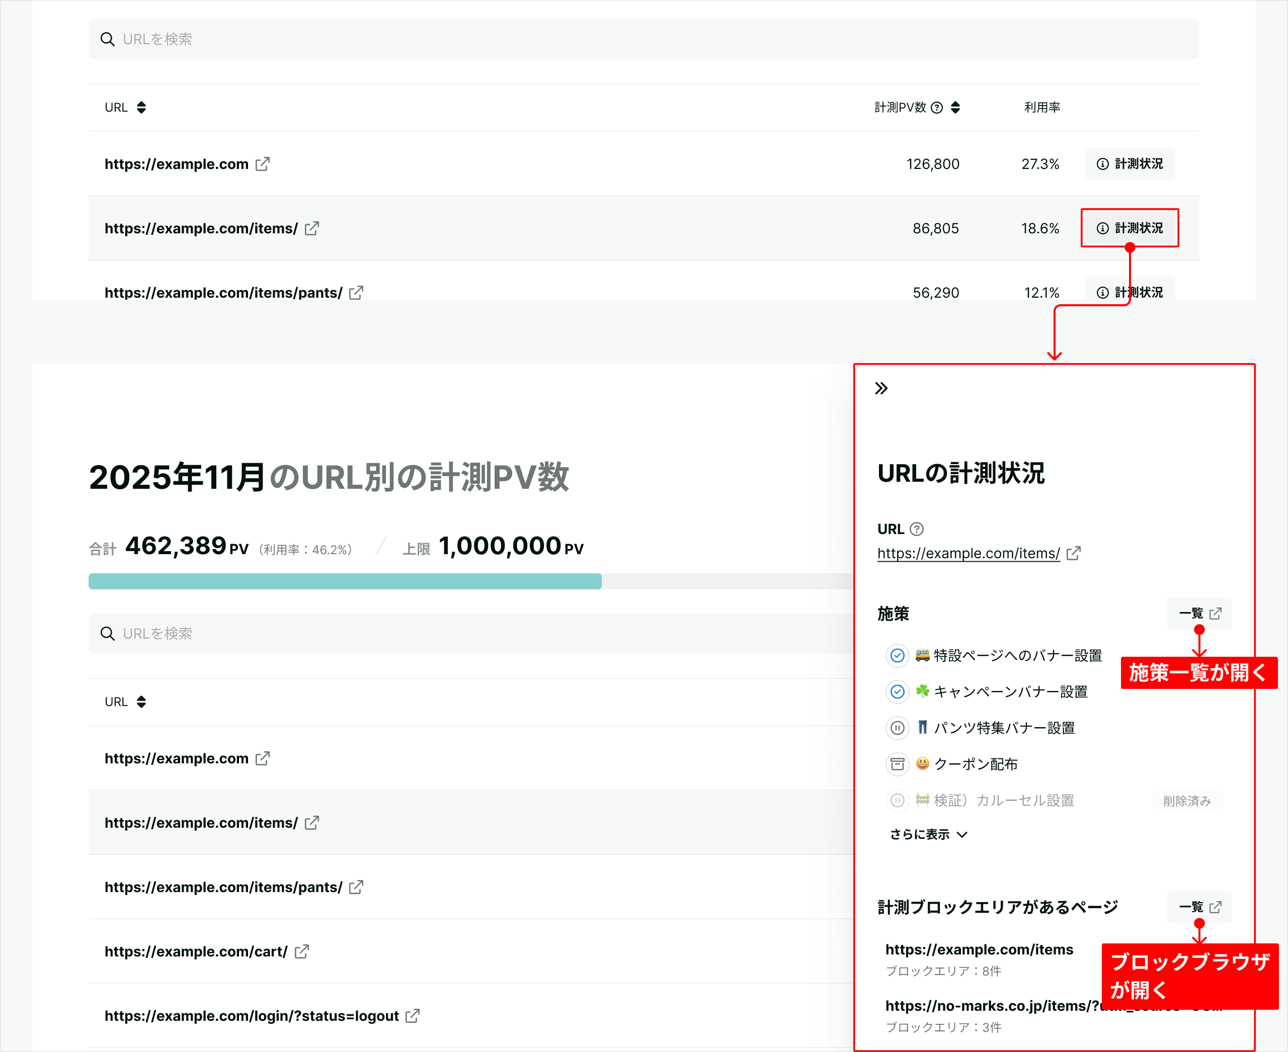
Task: Sort by URL column in top table
Action: (x=141, y=107)
